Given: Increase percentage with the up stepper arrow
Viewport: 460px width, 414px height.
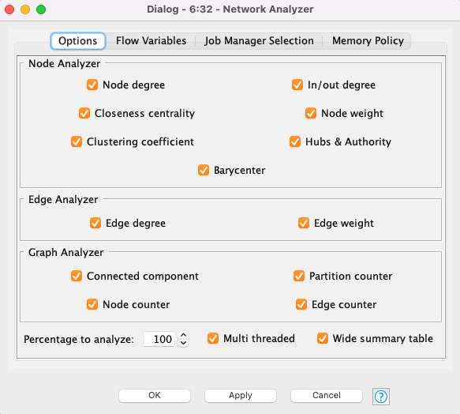Looking at the screenshot, I should (184, 335).
